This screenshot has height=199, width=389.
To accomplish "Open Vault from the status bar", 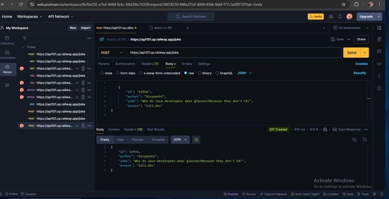I will [348, 194].
